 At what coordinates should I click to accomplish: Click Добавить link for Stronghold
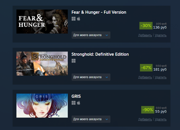pyautogui.click(x=145, y=77)
